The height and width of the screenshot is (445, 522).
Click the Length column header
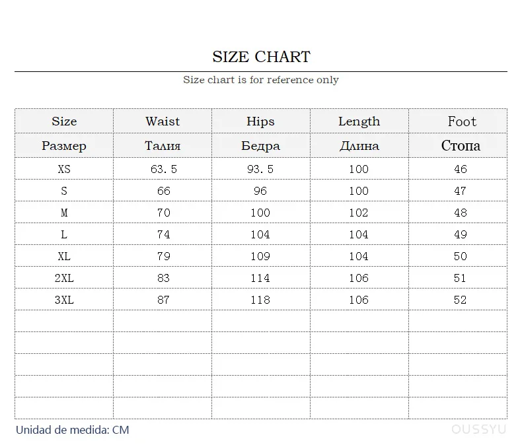pyautogui.click(x=359, y=121)
